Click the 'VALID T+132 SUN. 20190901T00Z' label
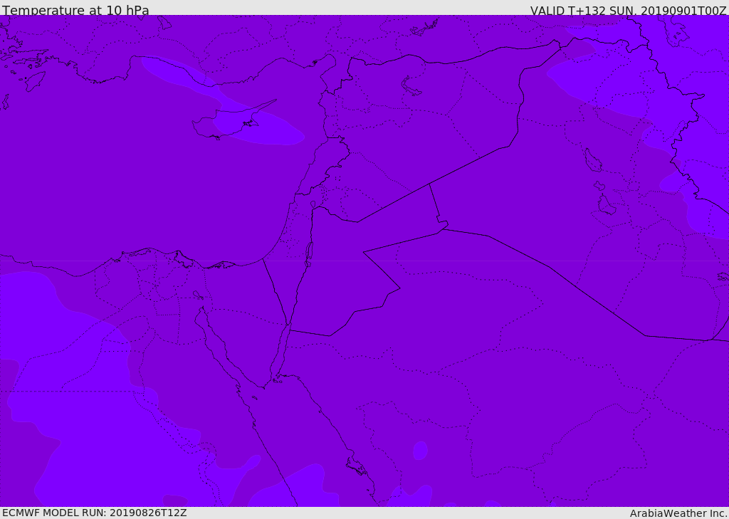This screenshot has height=519, width=729. click(x=628, y=10)
